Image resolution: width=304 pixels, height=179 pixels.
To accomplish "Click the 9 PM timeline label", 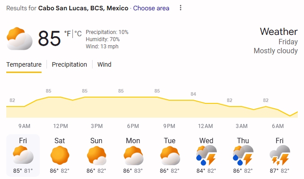I will [169, 126].
